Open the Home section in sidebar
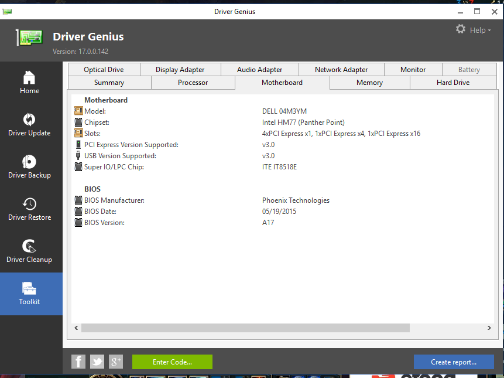Image resolution: width=504 pixels, height=378 pixels. click(29, 83)
